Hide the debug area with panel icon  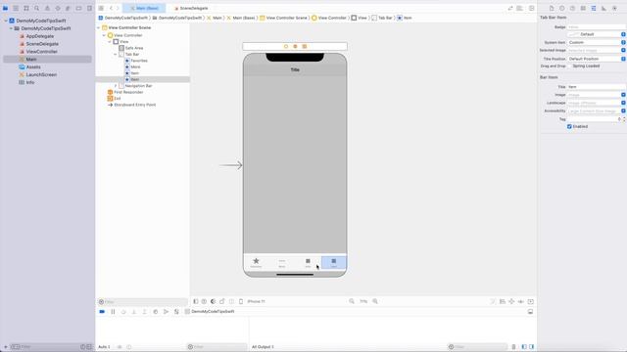tap(530, 311)
